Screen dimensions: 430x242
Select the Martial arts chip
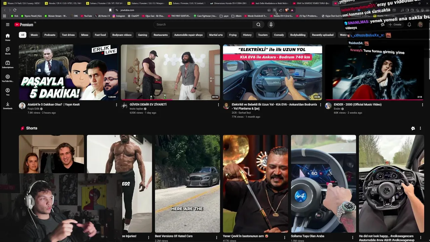coord(216,35)
